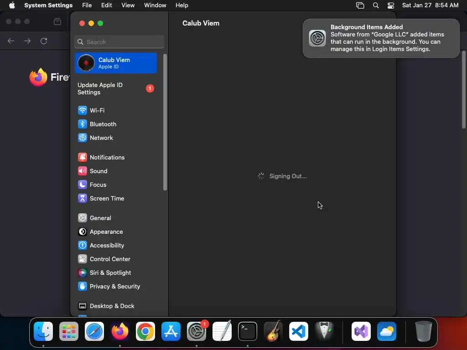The height and width of the screenshot is (350, 467).
Task: Launch Google Chrome from the Dock
Action: pyautogui.click(x=145, y=331)
